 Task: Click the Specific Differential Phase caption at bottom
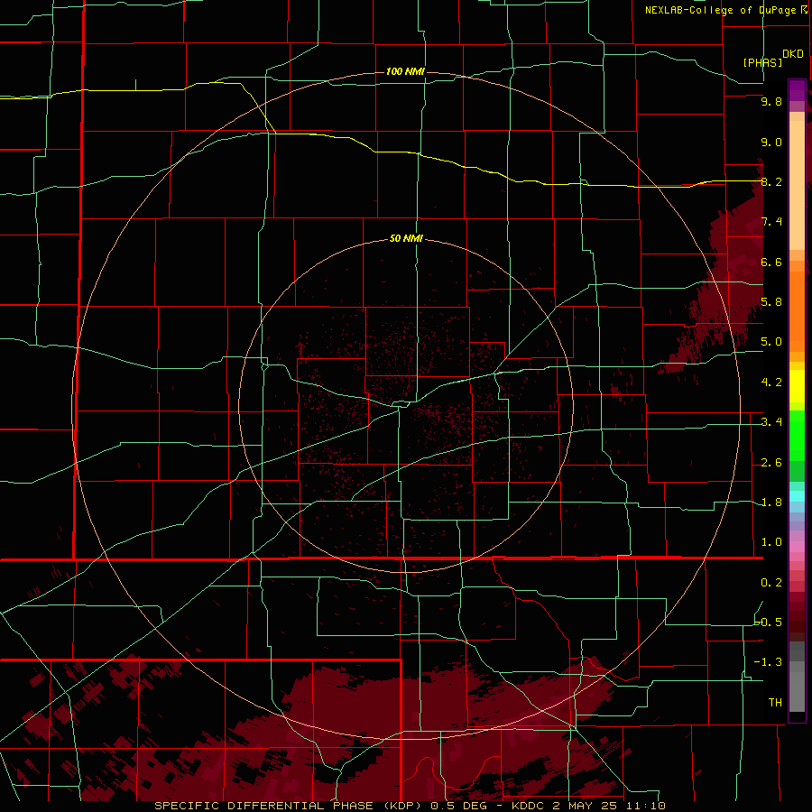[x=411, y=806]
